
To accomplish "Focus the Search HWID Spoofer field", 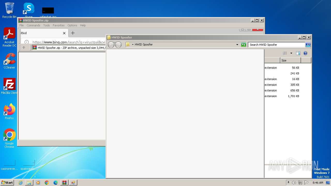I will [x=276, y=45].
